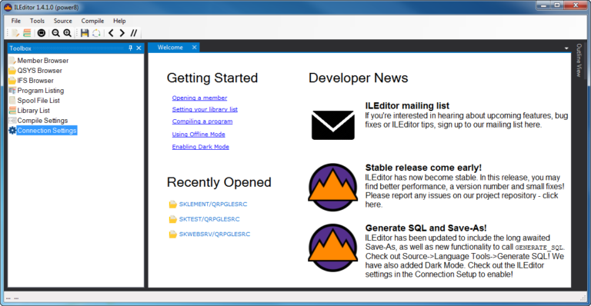This screenshot has width=591, height=306.
Task: Zoom out with the minus magnifier icon
Action: [55, 33]
